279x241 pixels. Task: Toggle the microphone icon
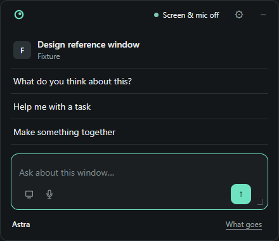click(49, 194)
